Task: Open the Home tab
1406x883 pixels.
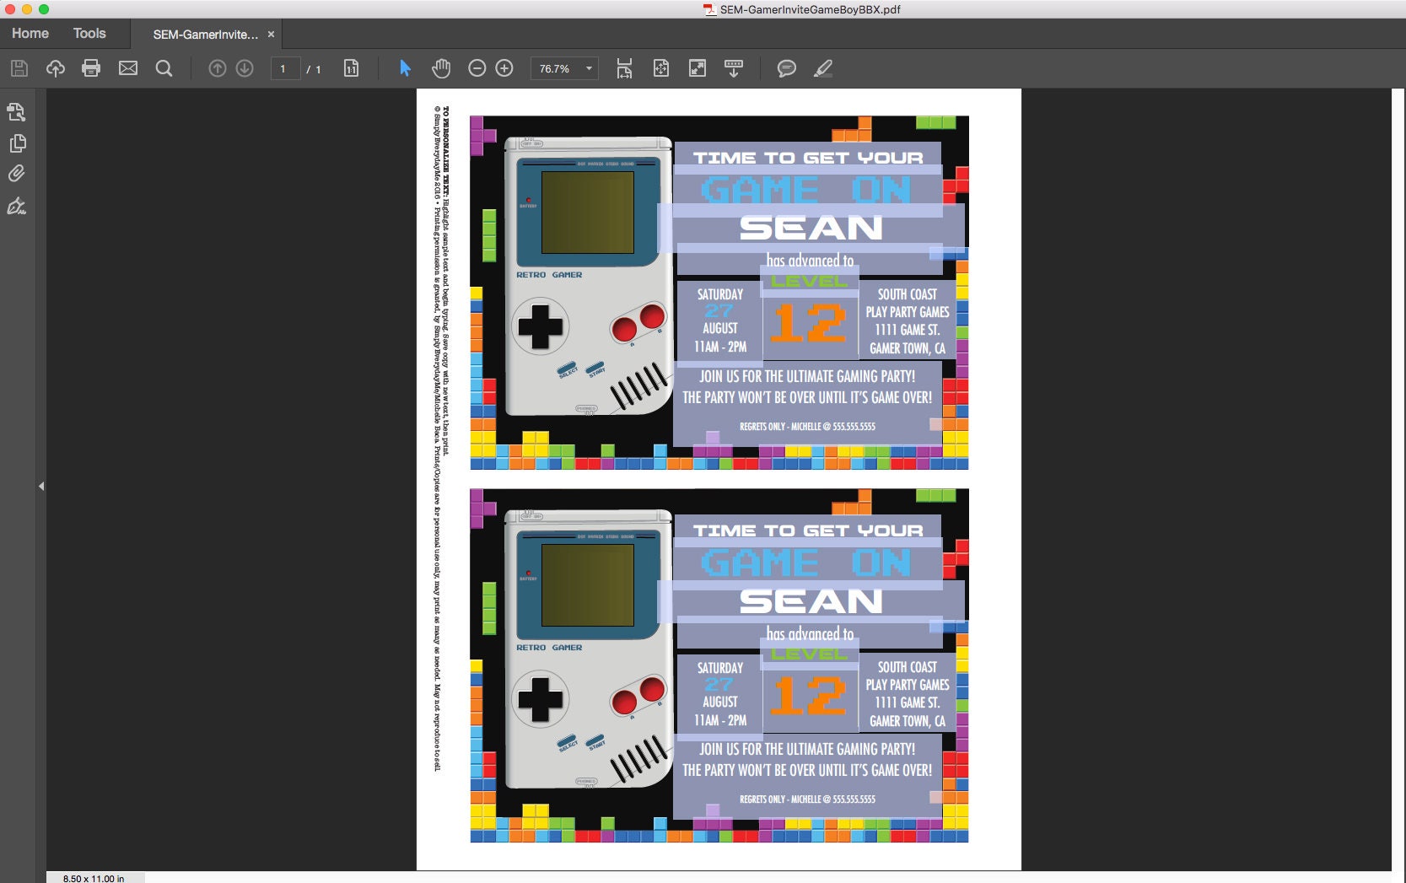Action: [30, 34]
